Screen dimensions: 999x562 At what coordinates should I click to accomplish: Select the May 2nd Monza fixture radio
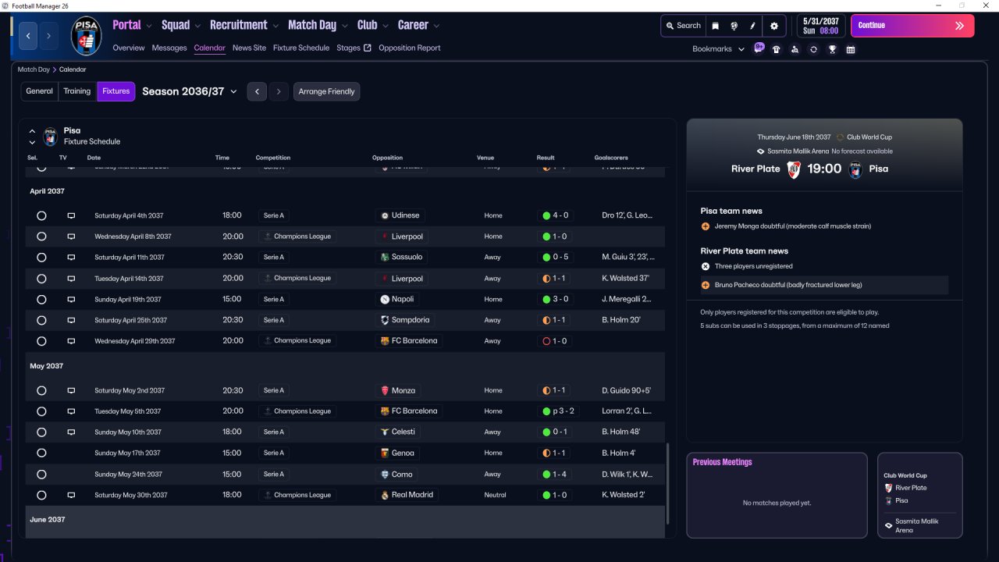pos(41,390)
